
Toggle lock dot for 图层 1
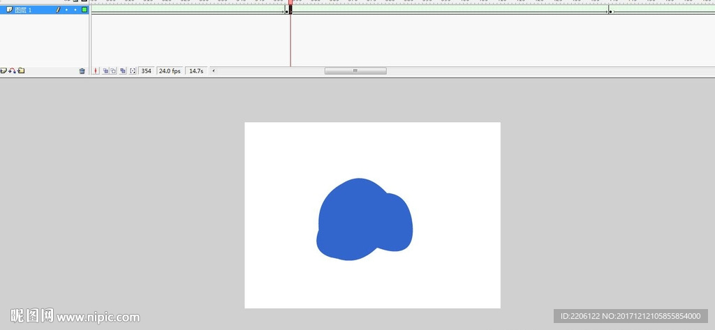(75, 10)
